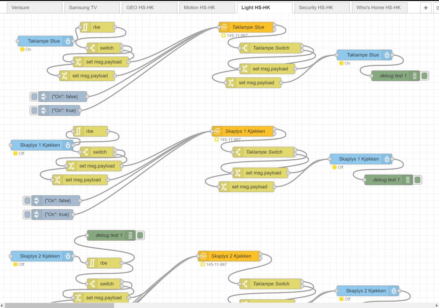Click gear icon on left blue Skaplys 1 Kjøkken node
439x308 pixels.
pyautogui.click(x=68, y=145)
